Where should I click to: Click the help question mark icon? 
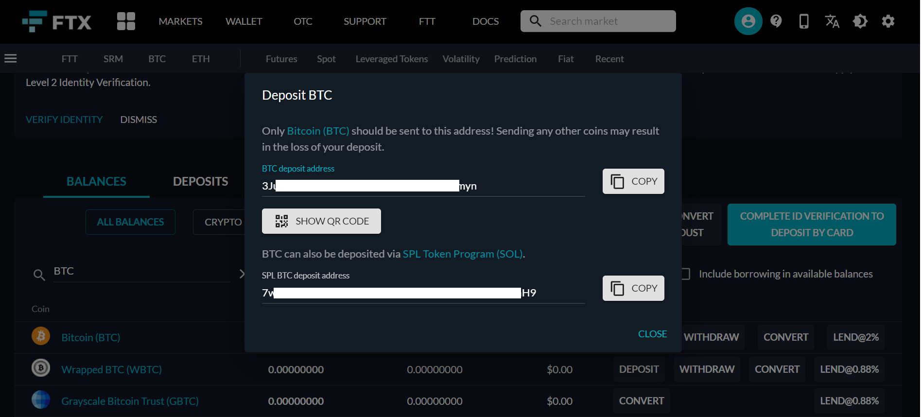point(776,21)
